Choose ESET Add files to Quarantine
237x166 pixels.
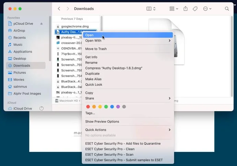click(x=128, y=143)
